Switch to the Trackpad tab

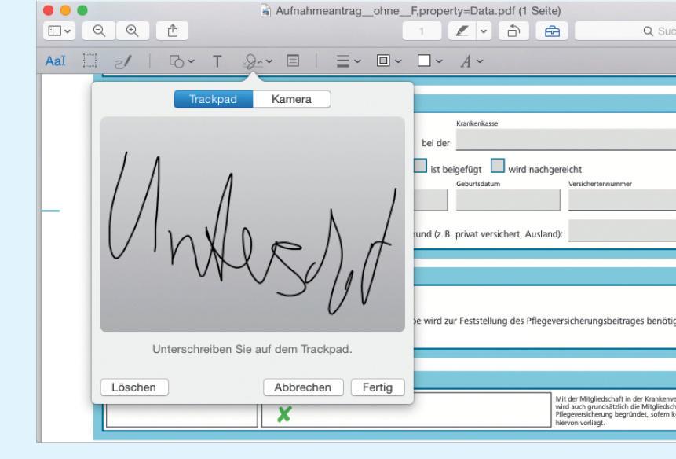pyautogui.click(x=213, y=99)
